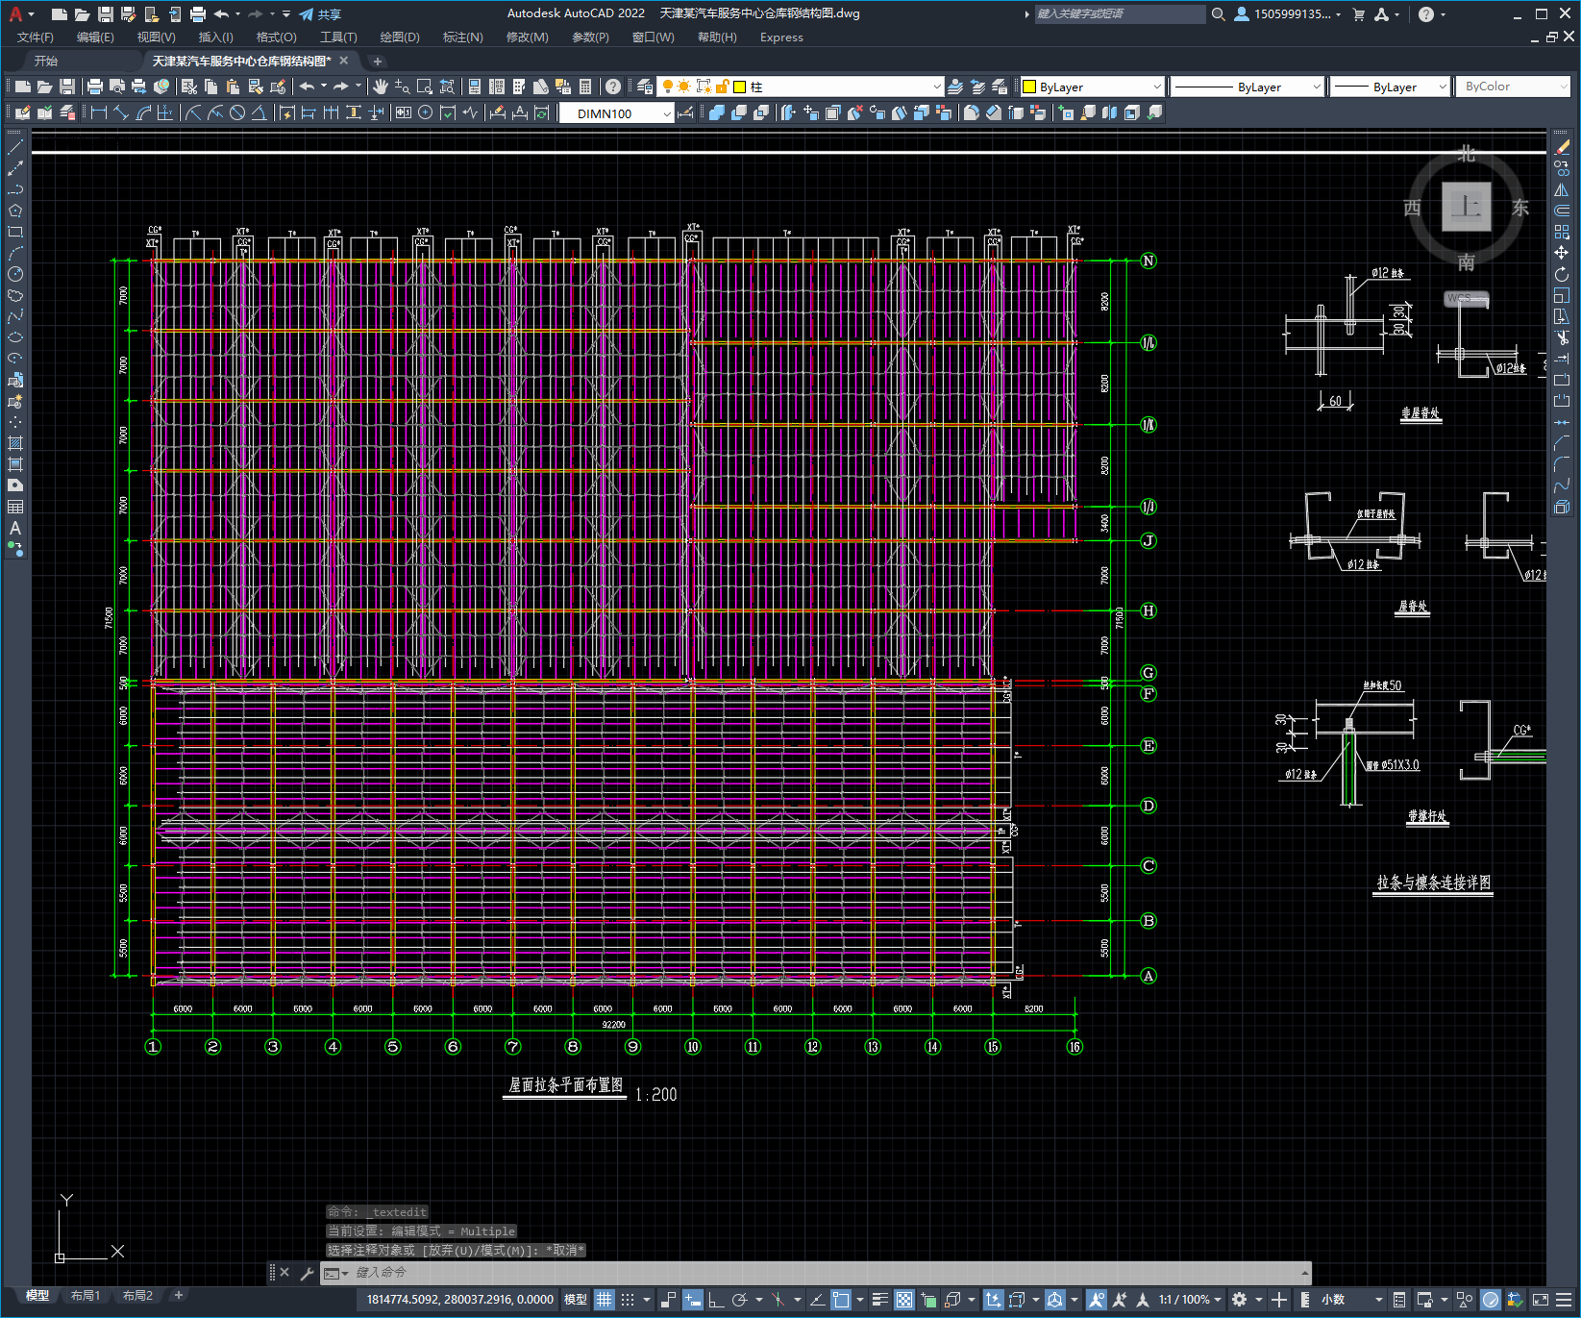The image size is (1581, 1318).
Task: Open the 绘图(D) draw menu
Action: (400, 37)
